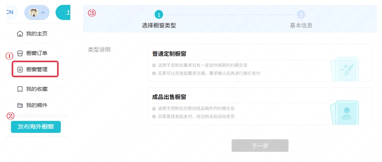Screen dimensions: 382x162
Task: Click the icon beside 橱窗管理
Action: [20, 70]
